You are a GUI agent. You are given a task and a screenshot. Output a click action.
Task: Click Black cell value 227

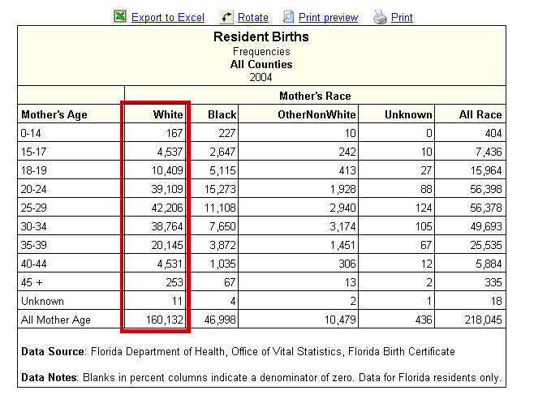click(226, 133)
